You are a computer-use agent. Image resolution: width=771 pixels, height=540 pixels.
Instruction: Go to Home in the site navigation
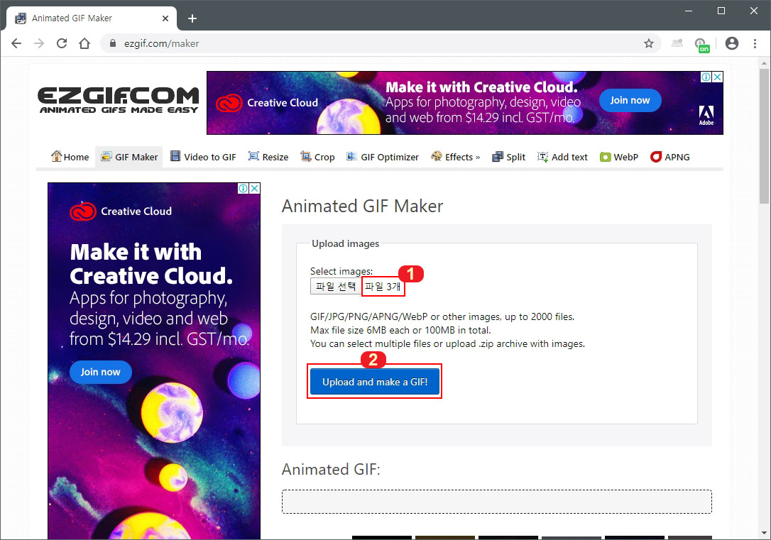70,157
